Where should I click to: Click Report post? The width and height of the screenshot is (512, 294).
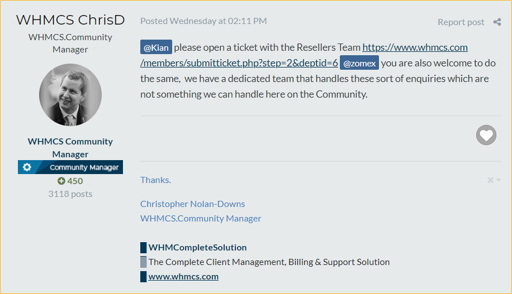pyautogui.click(x=461, y=22)
